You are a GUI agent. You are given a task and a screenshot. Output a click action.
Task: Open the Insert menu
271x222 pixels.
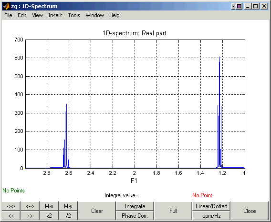[55, 15]
